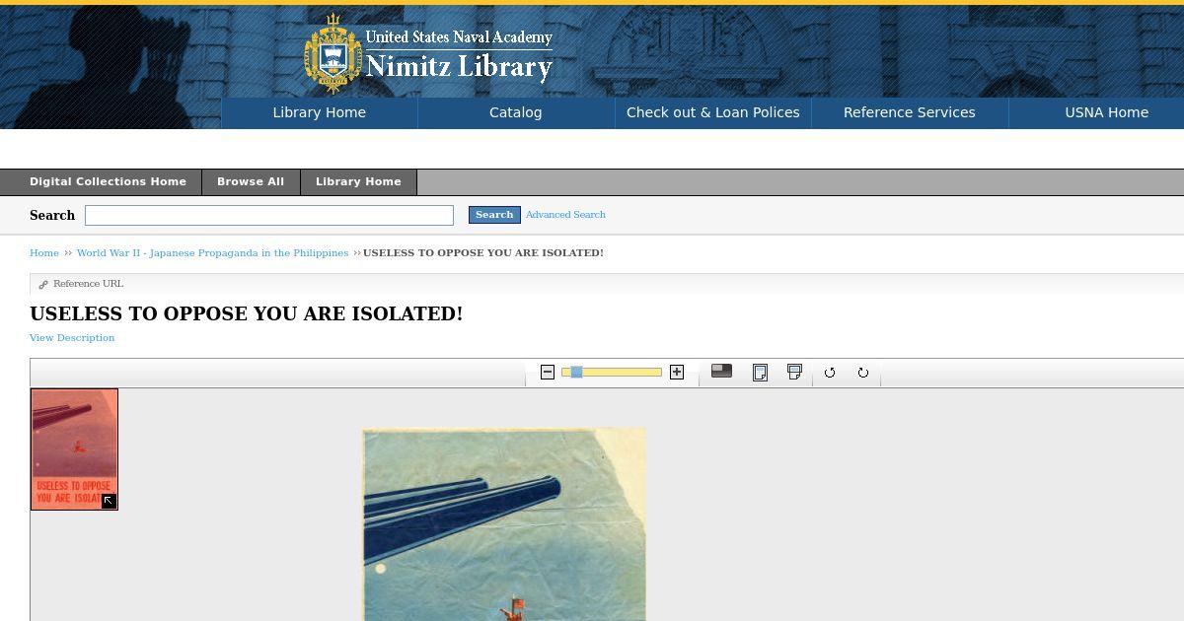
Task: Open Check out & Loan Polices
Action: [x=713, y=112]
